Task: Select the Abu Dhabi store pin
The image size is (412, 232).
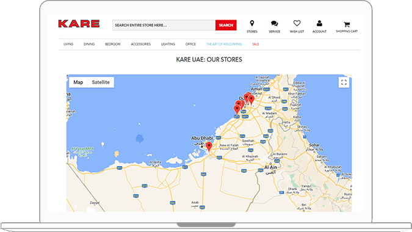Action: [x=209, y=147]
